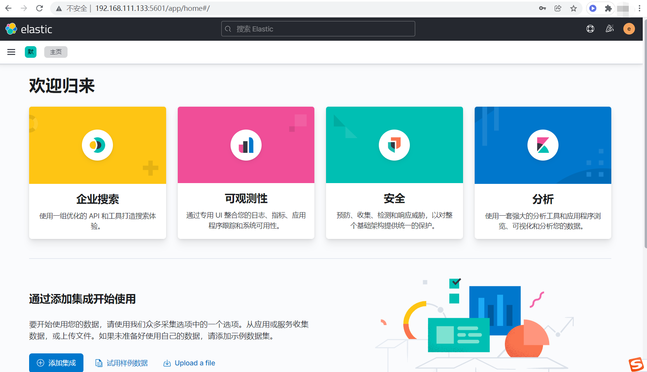The image size is (647, 372).
Task: Click the Security shield logo icon
Action: coord(394,145)
